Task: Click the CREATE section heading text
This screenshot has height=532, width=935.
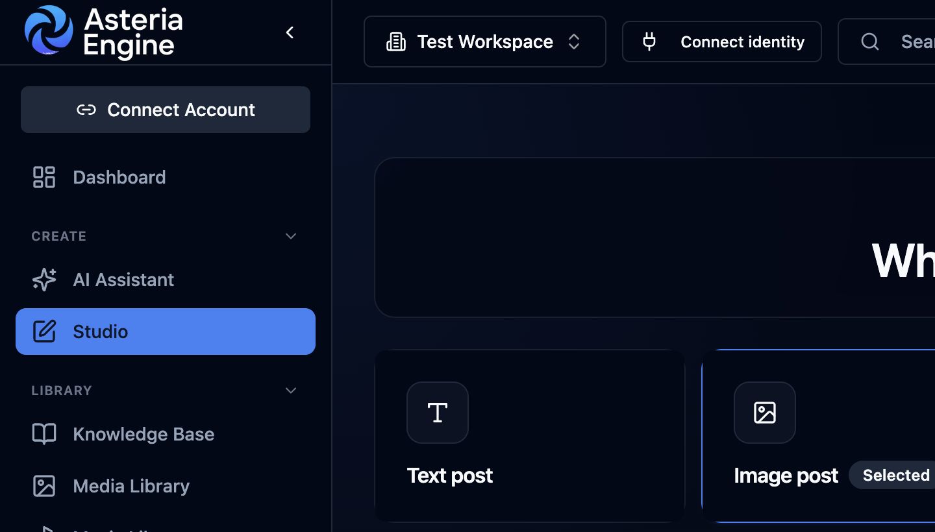Action: 59,236
